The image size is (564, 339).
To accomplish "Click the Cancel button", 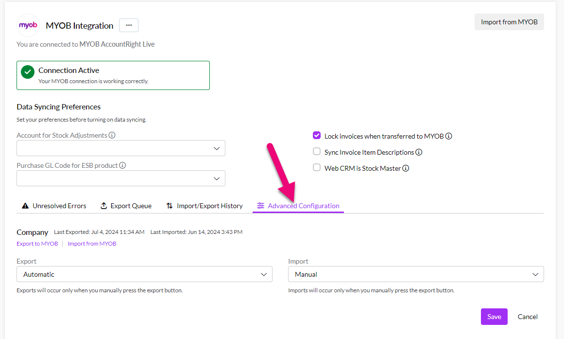I will [x=527, y=317].
